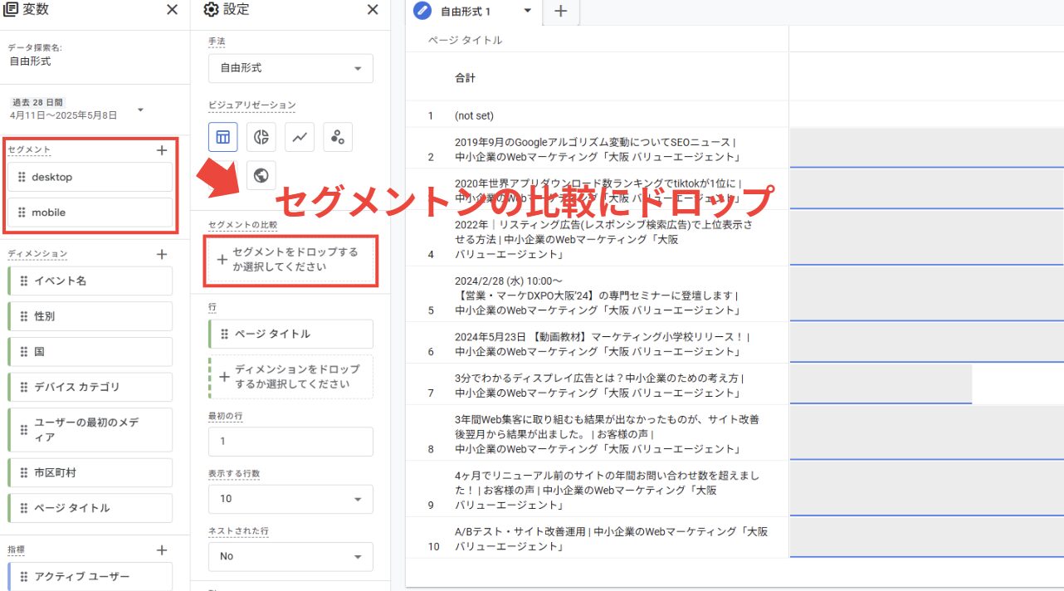Select the line chart visualization icon
Viewport: 1064px width, 591px height.
pyautogui.click(x=299, y=137)
